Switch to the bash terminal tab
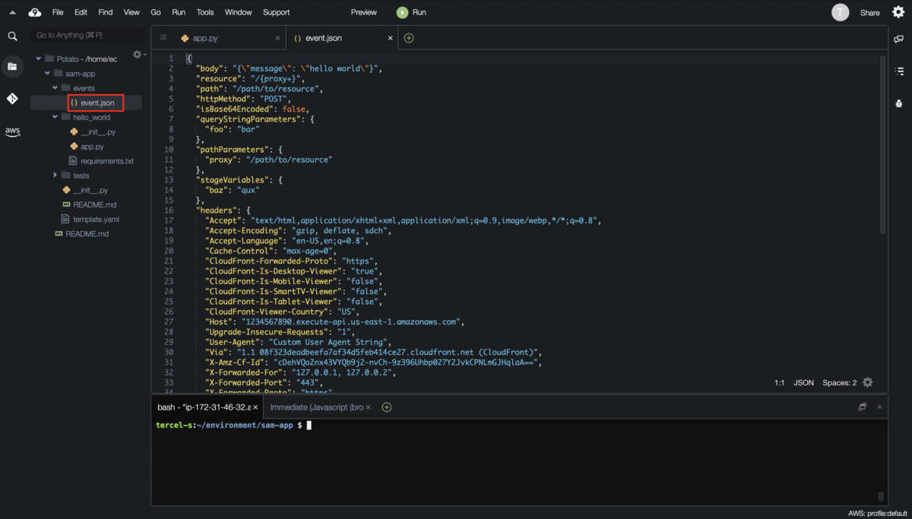 [x=208, y=407]
